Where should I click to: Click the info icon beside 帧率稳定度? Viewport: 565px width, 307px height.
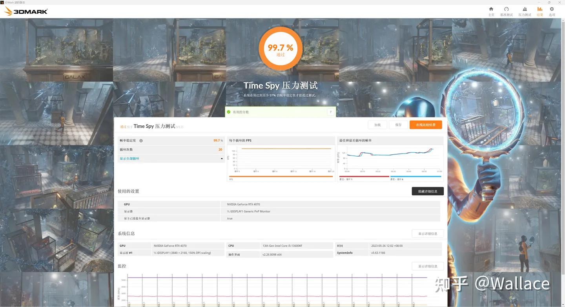pos(141,140)
